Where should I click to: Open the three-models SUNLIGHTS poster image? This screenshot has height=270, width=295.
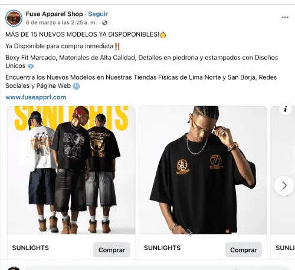pos(71,170)
